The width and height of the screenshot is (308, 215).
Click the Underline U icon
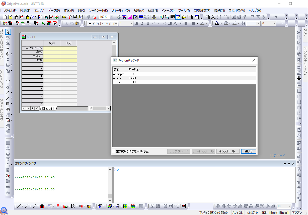tap(148, 23)
